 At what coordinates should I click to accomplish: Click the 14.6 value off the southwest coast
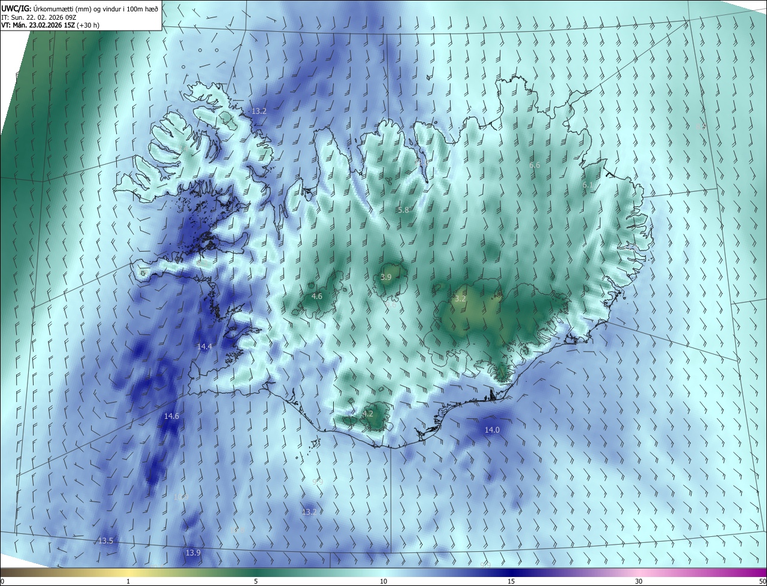[171, 416]
